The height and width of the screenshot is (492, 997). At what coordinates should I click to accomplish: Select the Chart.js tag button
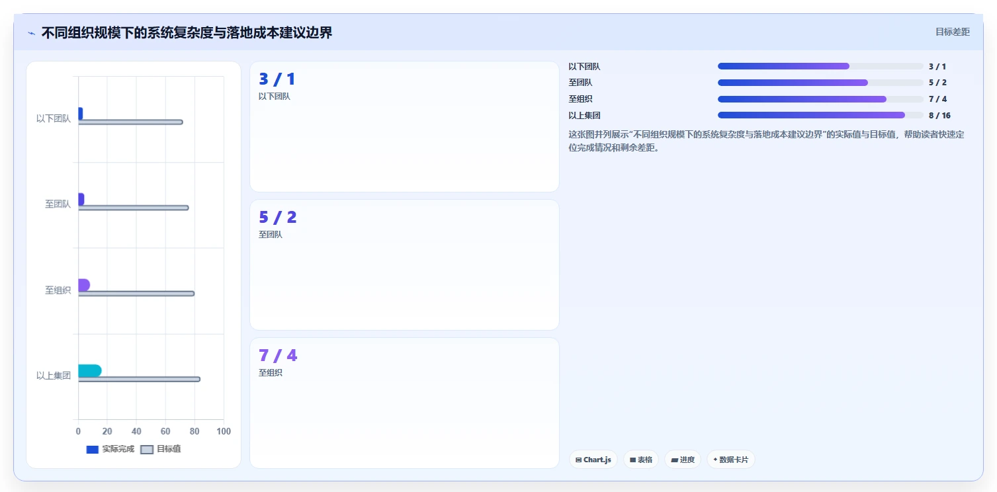[x=593, y=460]
